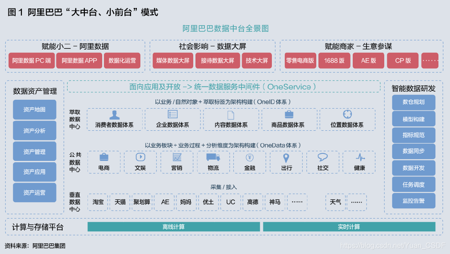Click the 天气 box

click(x=335, y=202)
